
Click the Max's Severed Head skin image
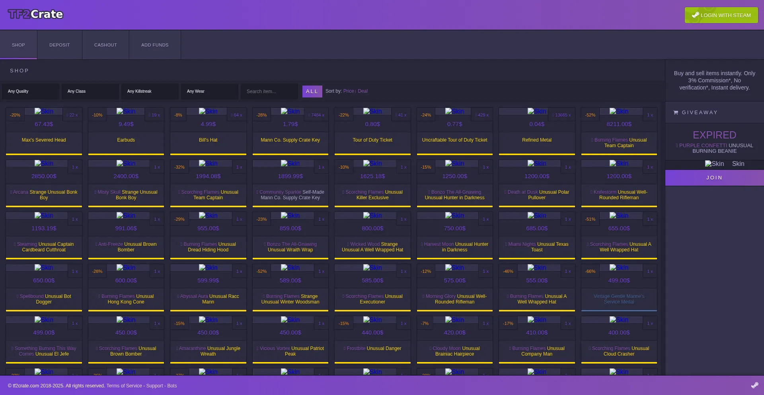(44, 111)
